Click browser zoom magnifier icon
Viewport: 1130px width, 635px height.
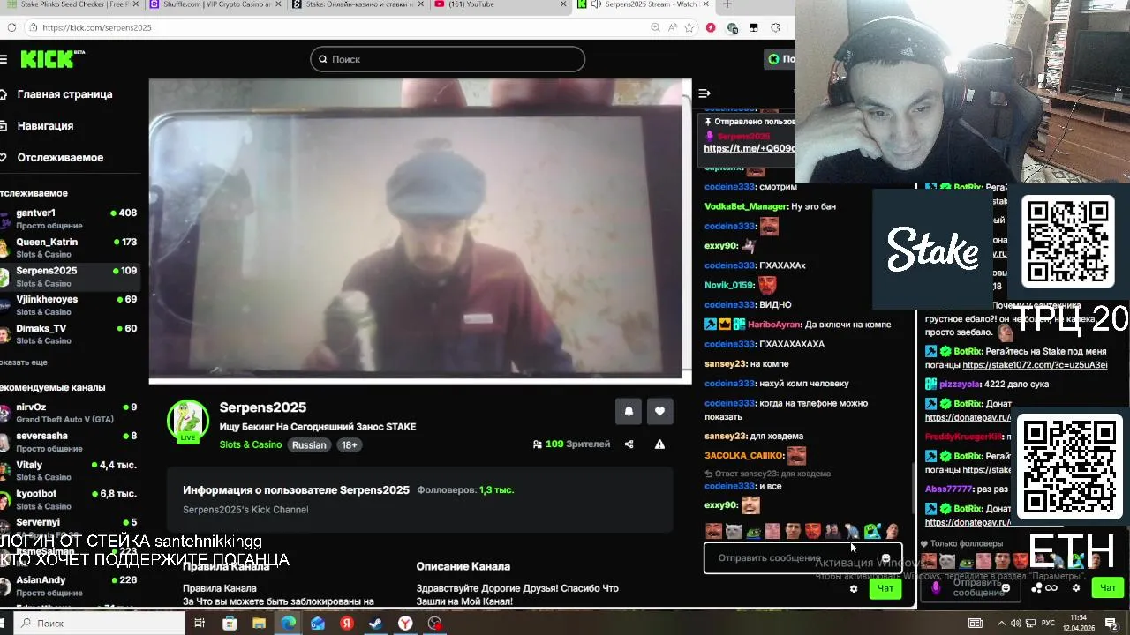tap(655, 27)
